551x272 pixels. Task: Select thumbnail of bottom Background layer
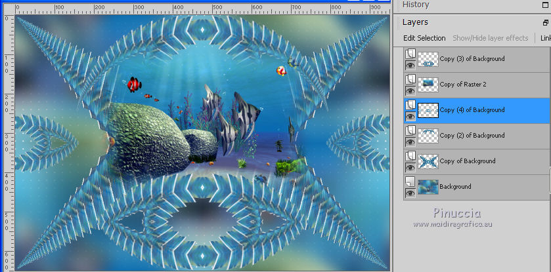coord(428,187)
